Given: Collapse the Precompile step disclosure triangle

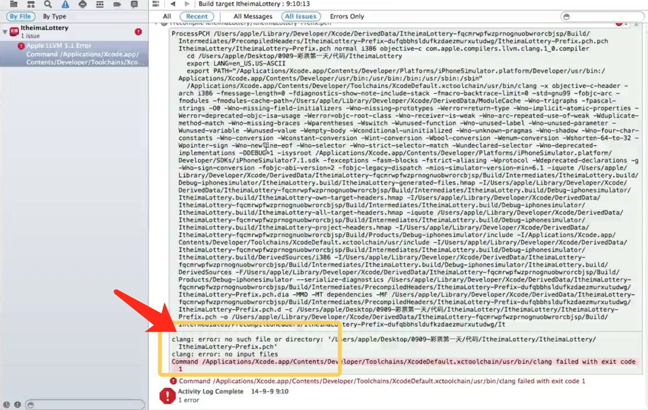Looking at the screenshot, I should coord(156,24).
